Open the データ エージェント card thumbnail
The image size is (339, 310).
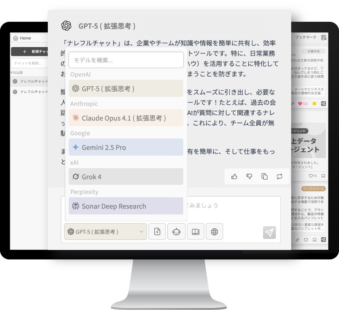[308, 140]
